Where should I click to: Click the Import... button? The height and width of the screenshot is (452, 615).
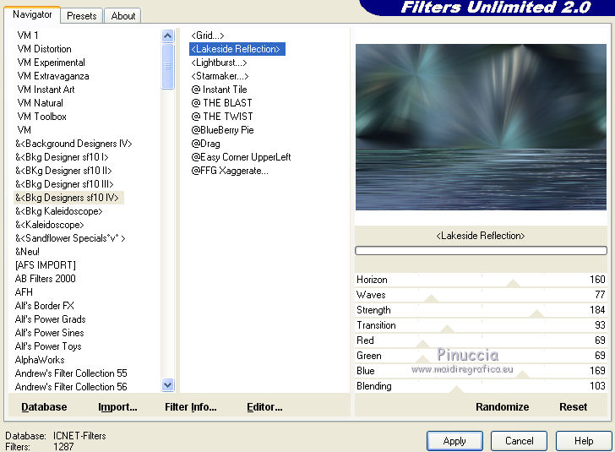coord(117,407)
